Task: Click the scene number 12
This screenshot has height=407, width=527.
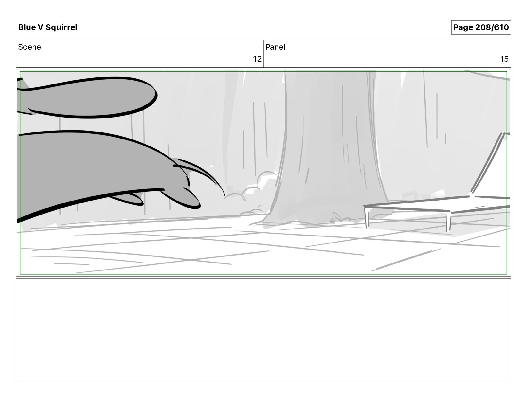Action: (x=257, y=59)
